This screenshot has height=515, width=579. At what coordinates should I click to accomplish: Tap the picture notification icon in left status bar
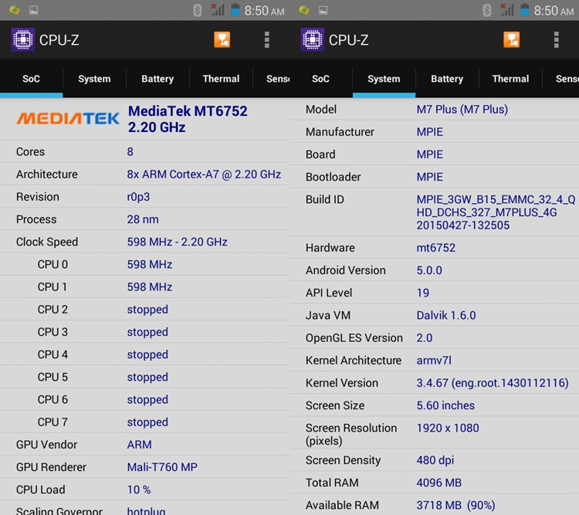33,10
